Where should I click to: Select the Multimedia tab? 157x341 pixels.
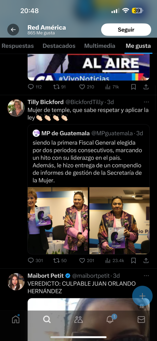[100, 46]
